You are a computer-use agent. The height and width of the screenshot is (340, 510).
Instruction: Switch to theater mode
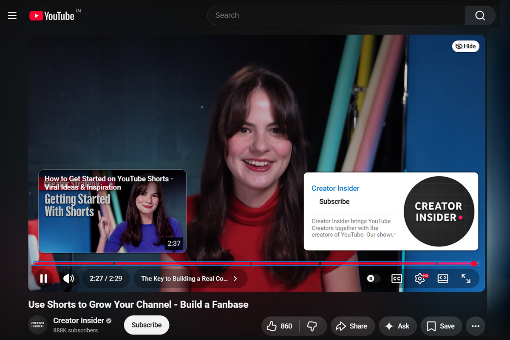tap(443, 278)
